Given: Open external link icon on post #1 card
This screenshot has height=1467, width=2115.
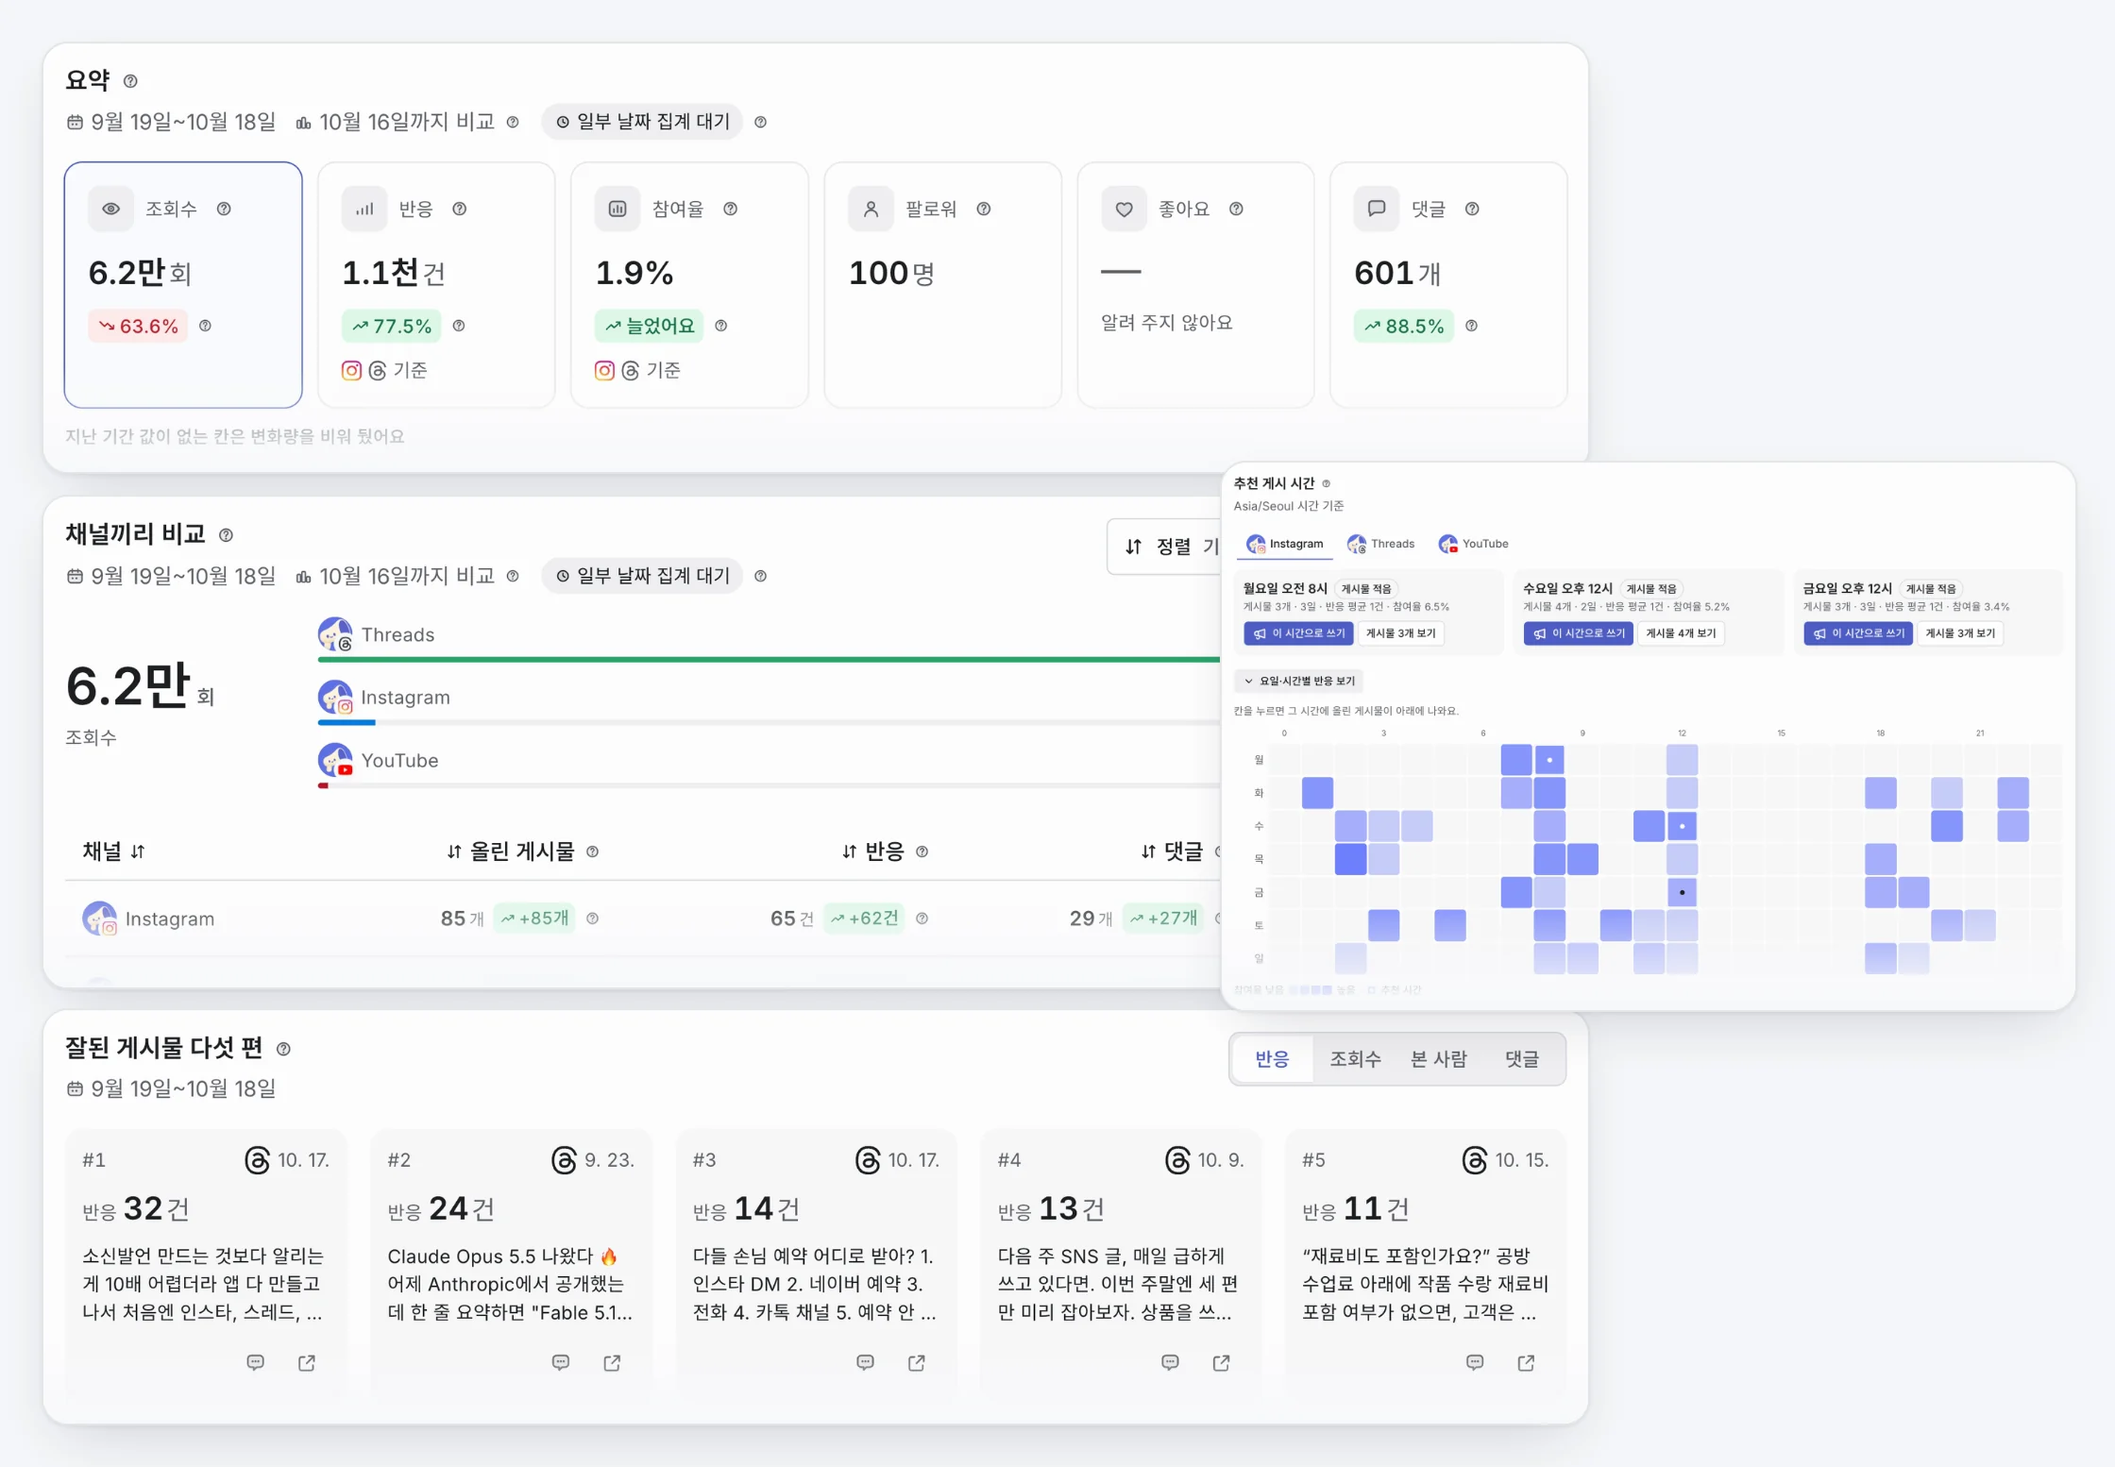Looking at the screenshot, I should click(307, 1362).
